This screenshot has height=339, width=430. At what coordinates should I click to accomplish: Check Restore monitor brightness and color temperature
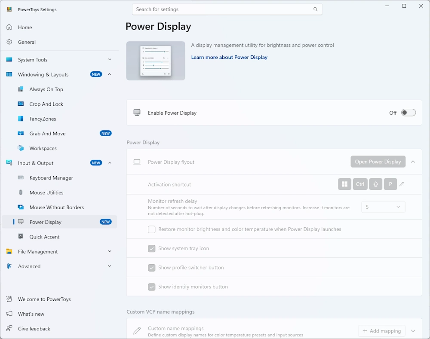point(152,229)
